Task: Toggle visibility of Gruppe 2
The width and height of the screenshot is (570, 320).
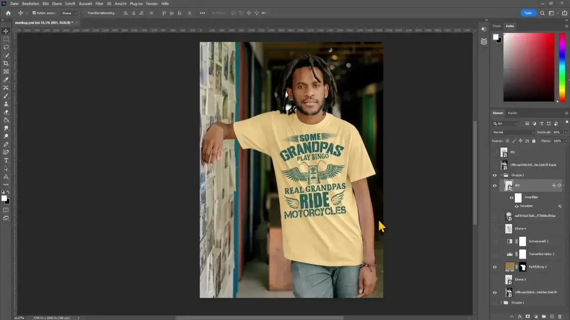Action: click(495, 175)
